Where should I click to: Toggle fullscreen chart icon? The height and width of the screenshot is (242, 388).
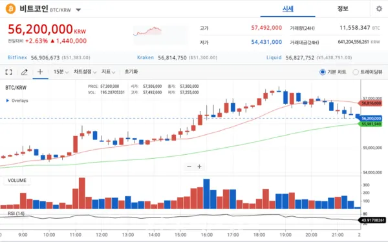[x=8, y=72]
